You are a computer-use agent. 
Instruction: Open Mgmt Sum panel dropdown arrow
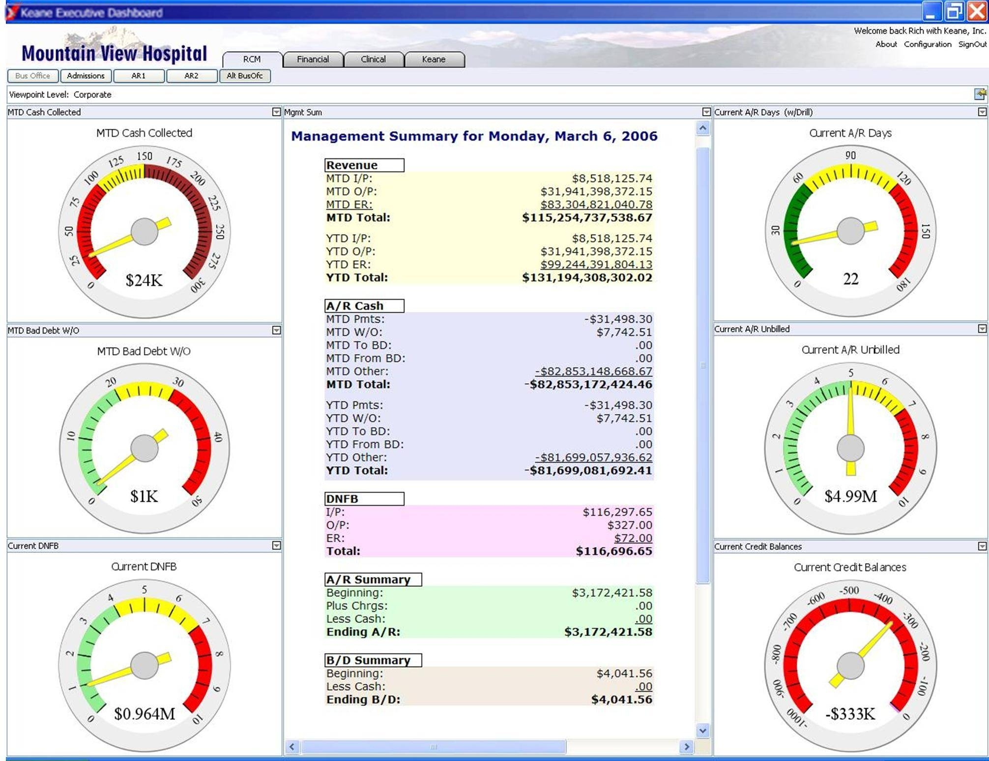tap(706, 112)
